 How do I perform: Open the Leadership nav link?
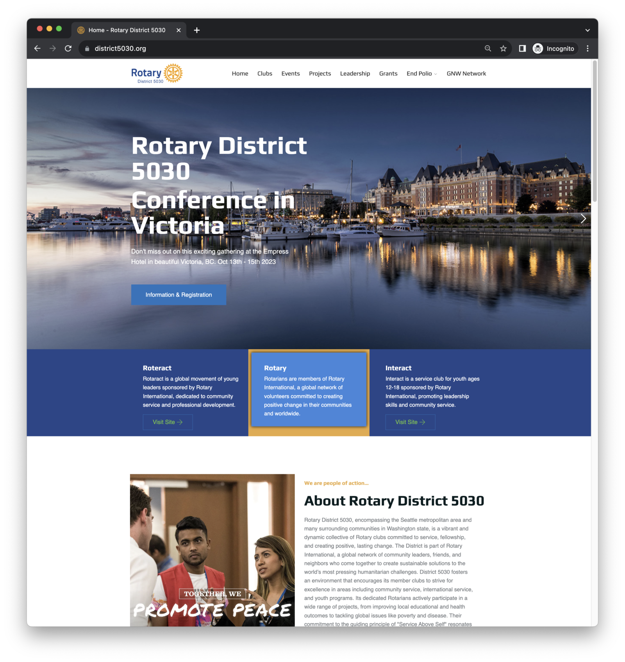[x=355, y=74]
